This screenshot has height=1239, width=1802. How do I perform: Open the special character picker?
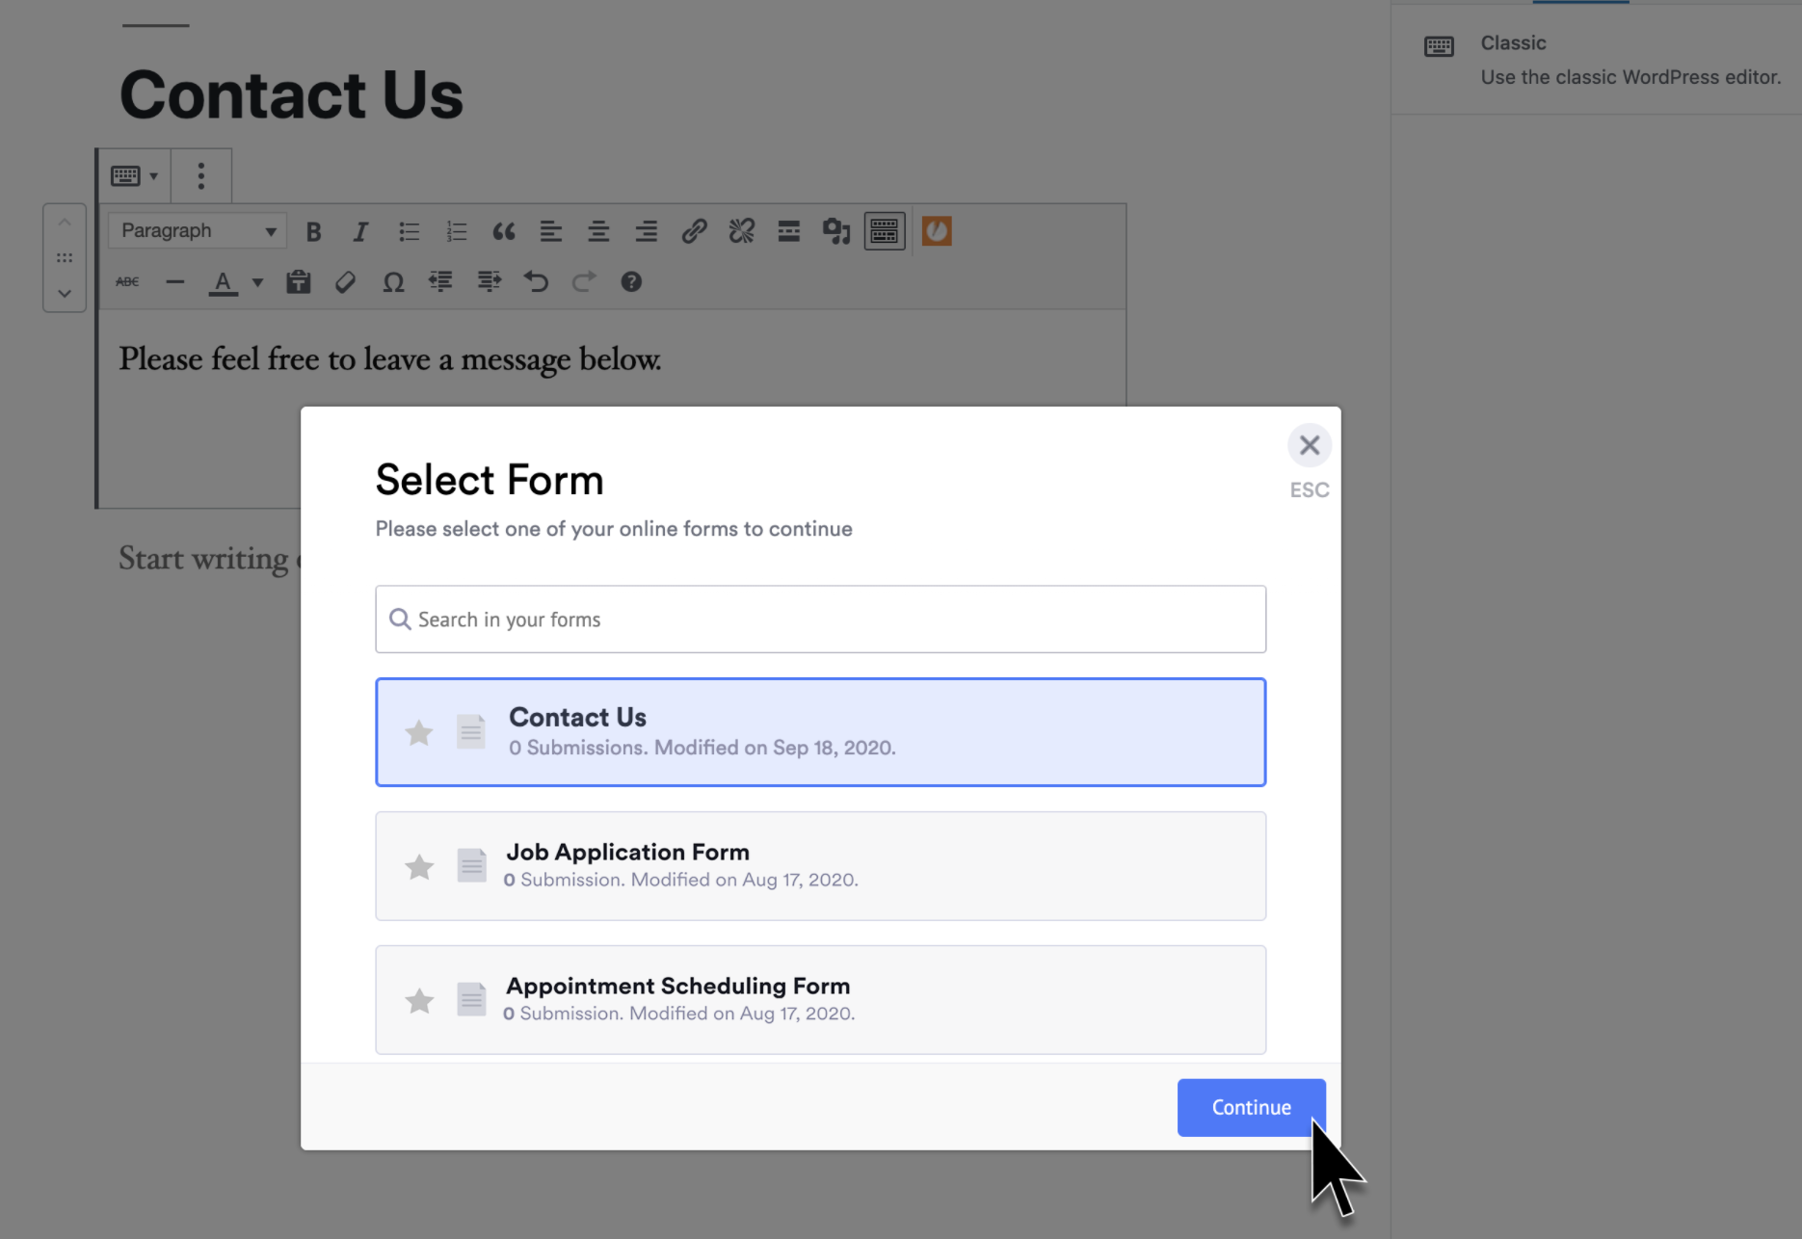click(393, 281)
